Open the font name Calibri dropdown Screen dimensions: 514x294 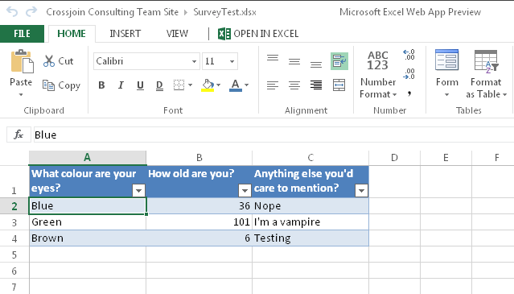click(194, 61)
